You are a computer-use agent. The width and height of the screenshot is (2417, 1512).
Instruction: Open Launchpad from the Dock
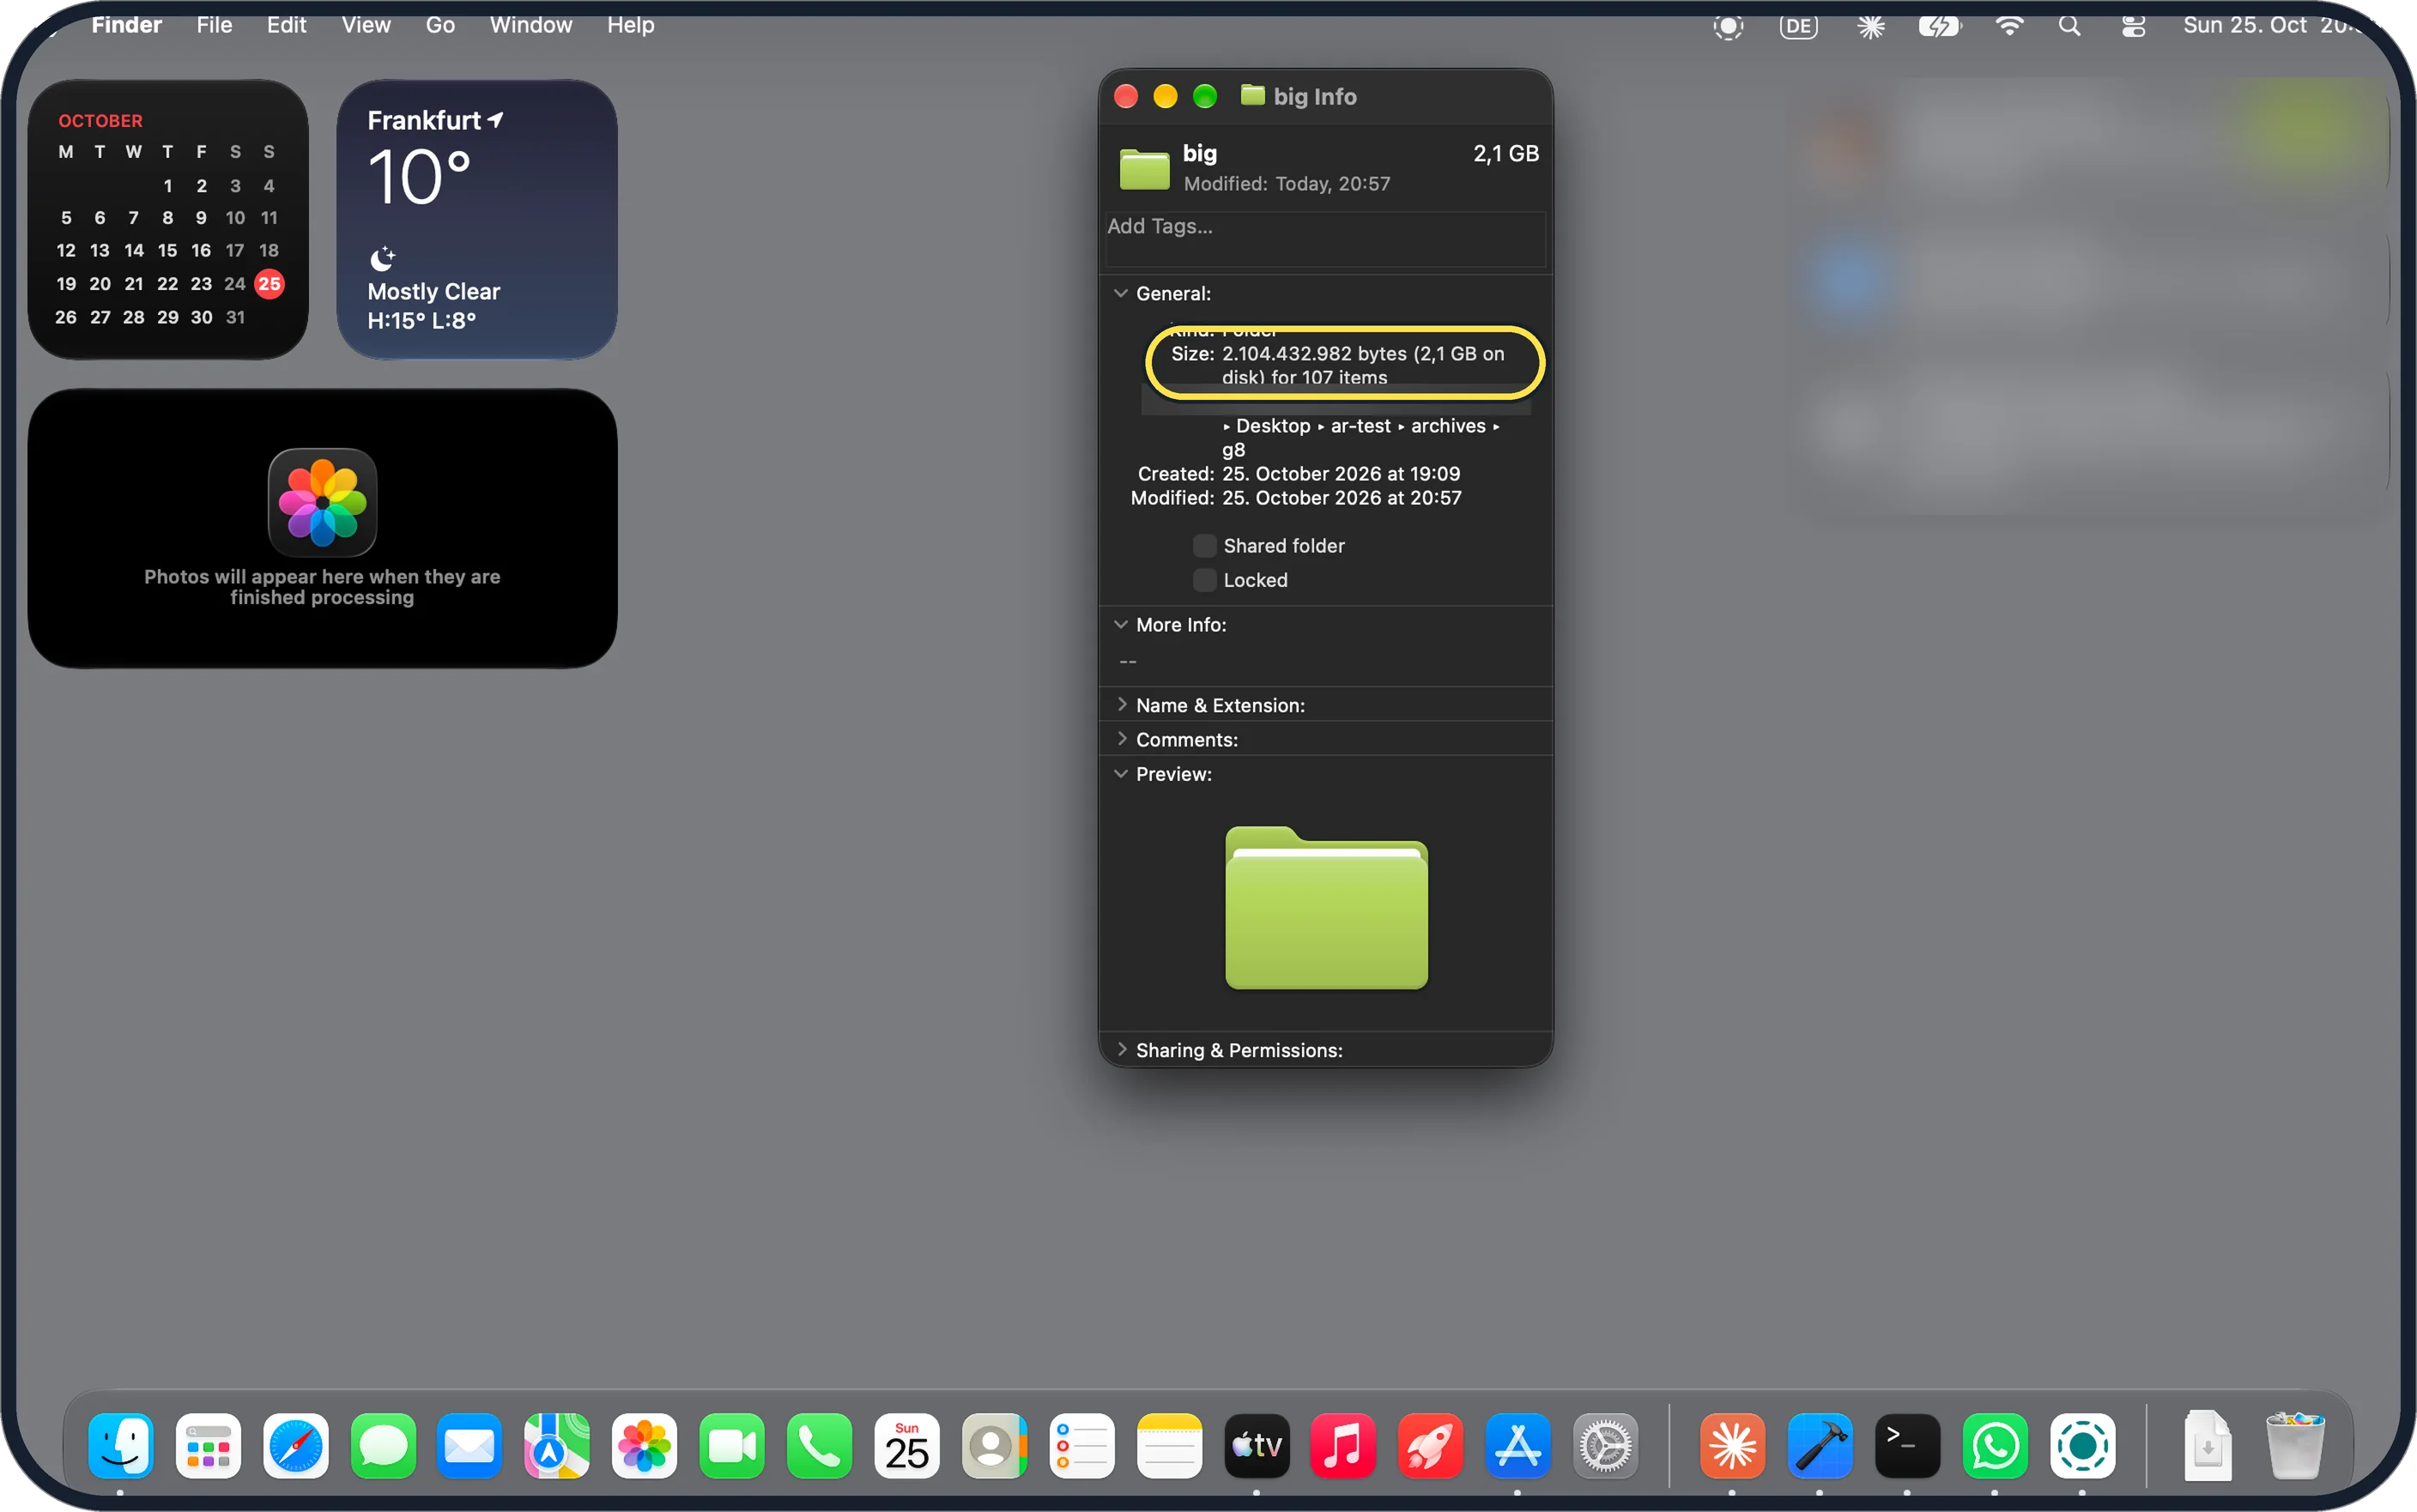click(x=208, y=1445)
